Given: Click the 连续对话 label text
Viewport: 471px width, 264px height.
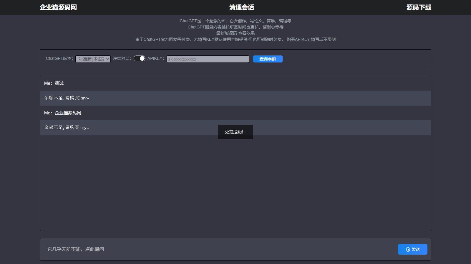Looking at the screenshot, I should 122,58.
